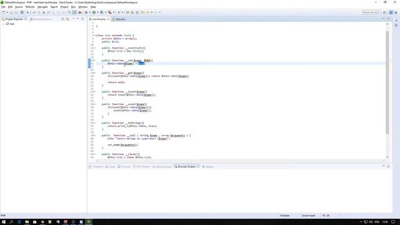Screen dimensions: 400x225
Task: Click the Writable status field
Action: [x=285, y=216]
